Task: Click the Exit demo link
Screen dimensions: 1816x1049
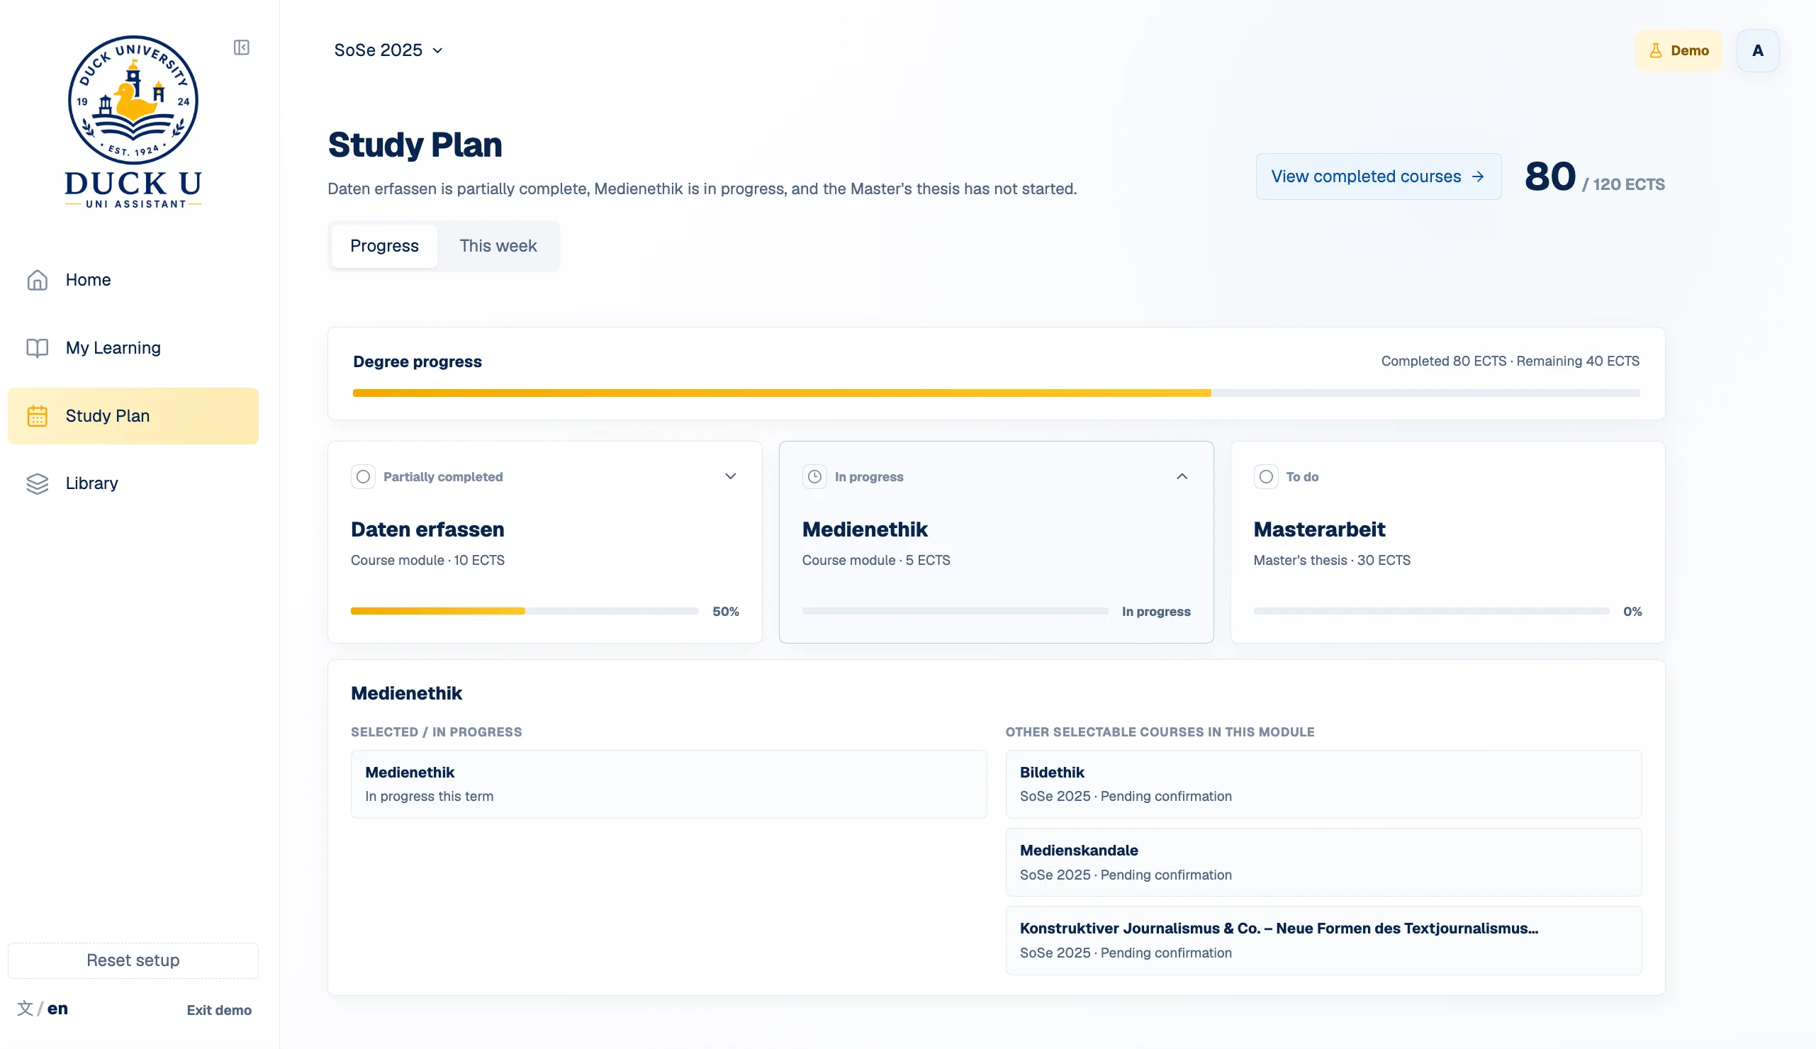Action: click(219, 1010)
